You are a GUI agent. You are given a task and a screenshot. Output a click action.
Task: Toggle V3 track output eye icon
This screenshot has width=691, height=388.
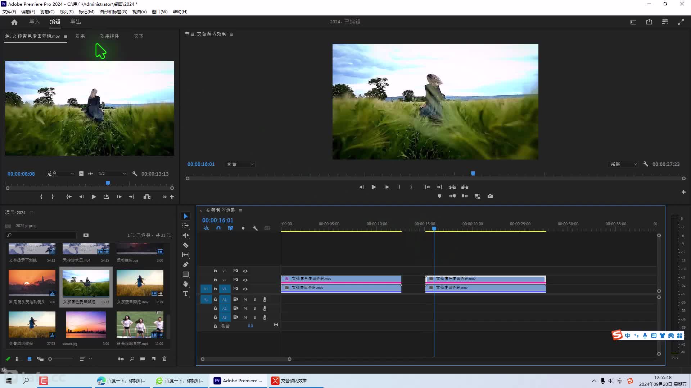(x=245, y=271)
